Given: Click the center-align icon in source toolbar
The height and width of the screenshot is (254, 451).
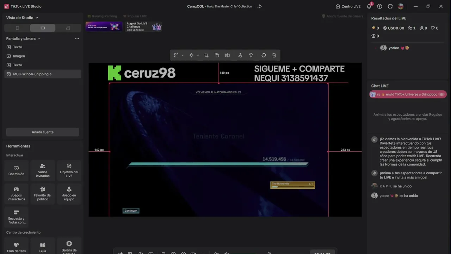Looking at the screenshot, I should pyautogui.click(x=191, y=55).
